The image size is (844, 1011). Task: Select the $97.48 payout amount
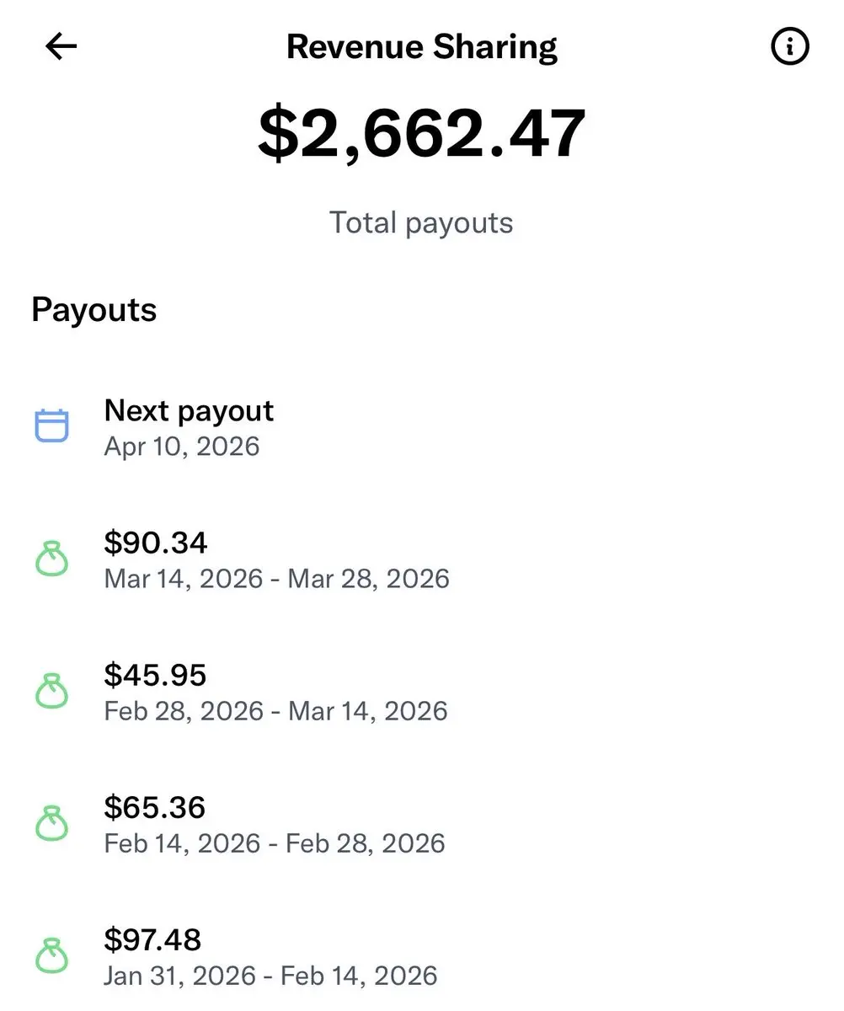(153, 939)
